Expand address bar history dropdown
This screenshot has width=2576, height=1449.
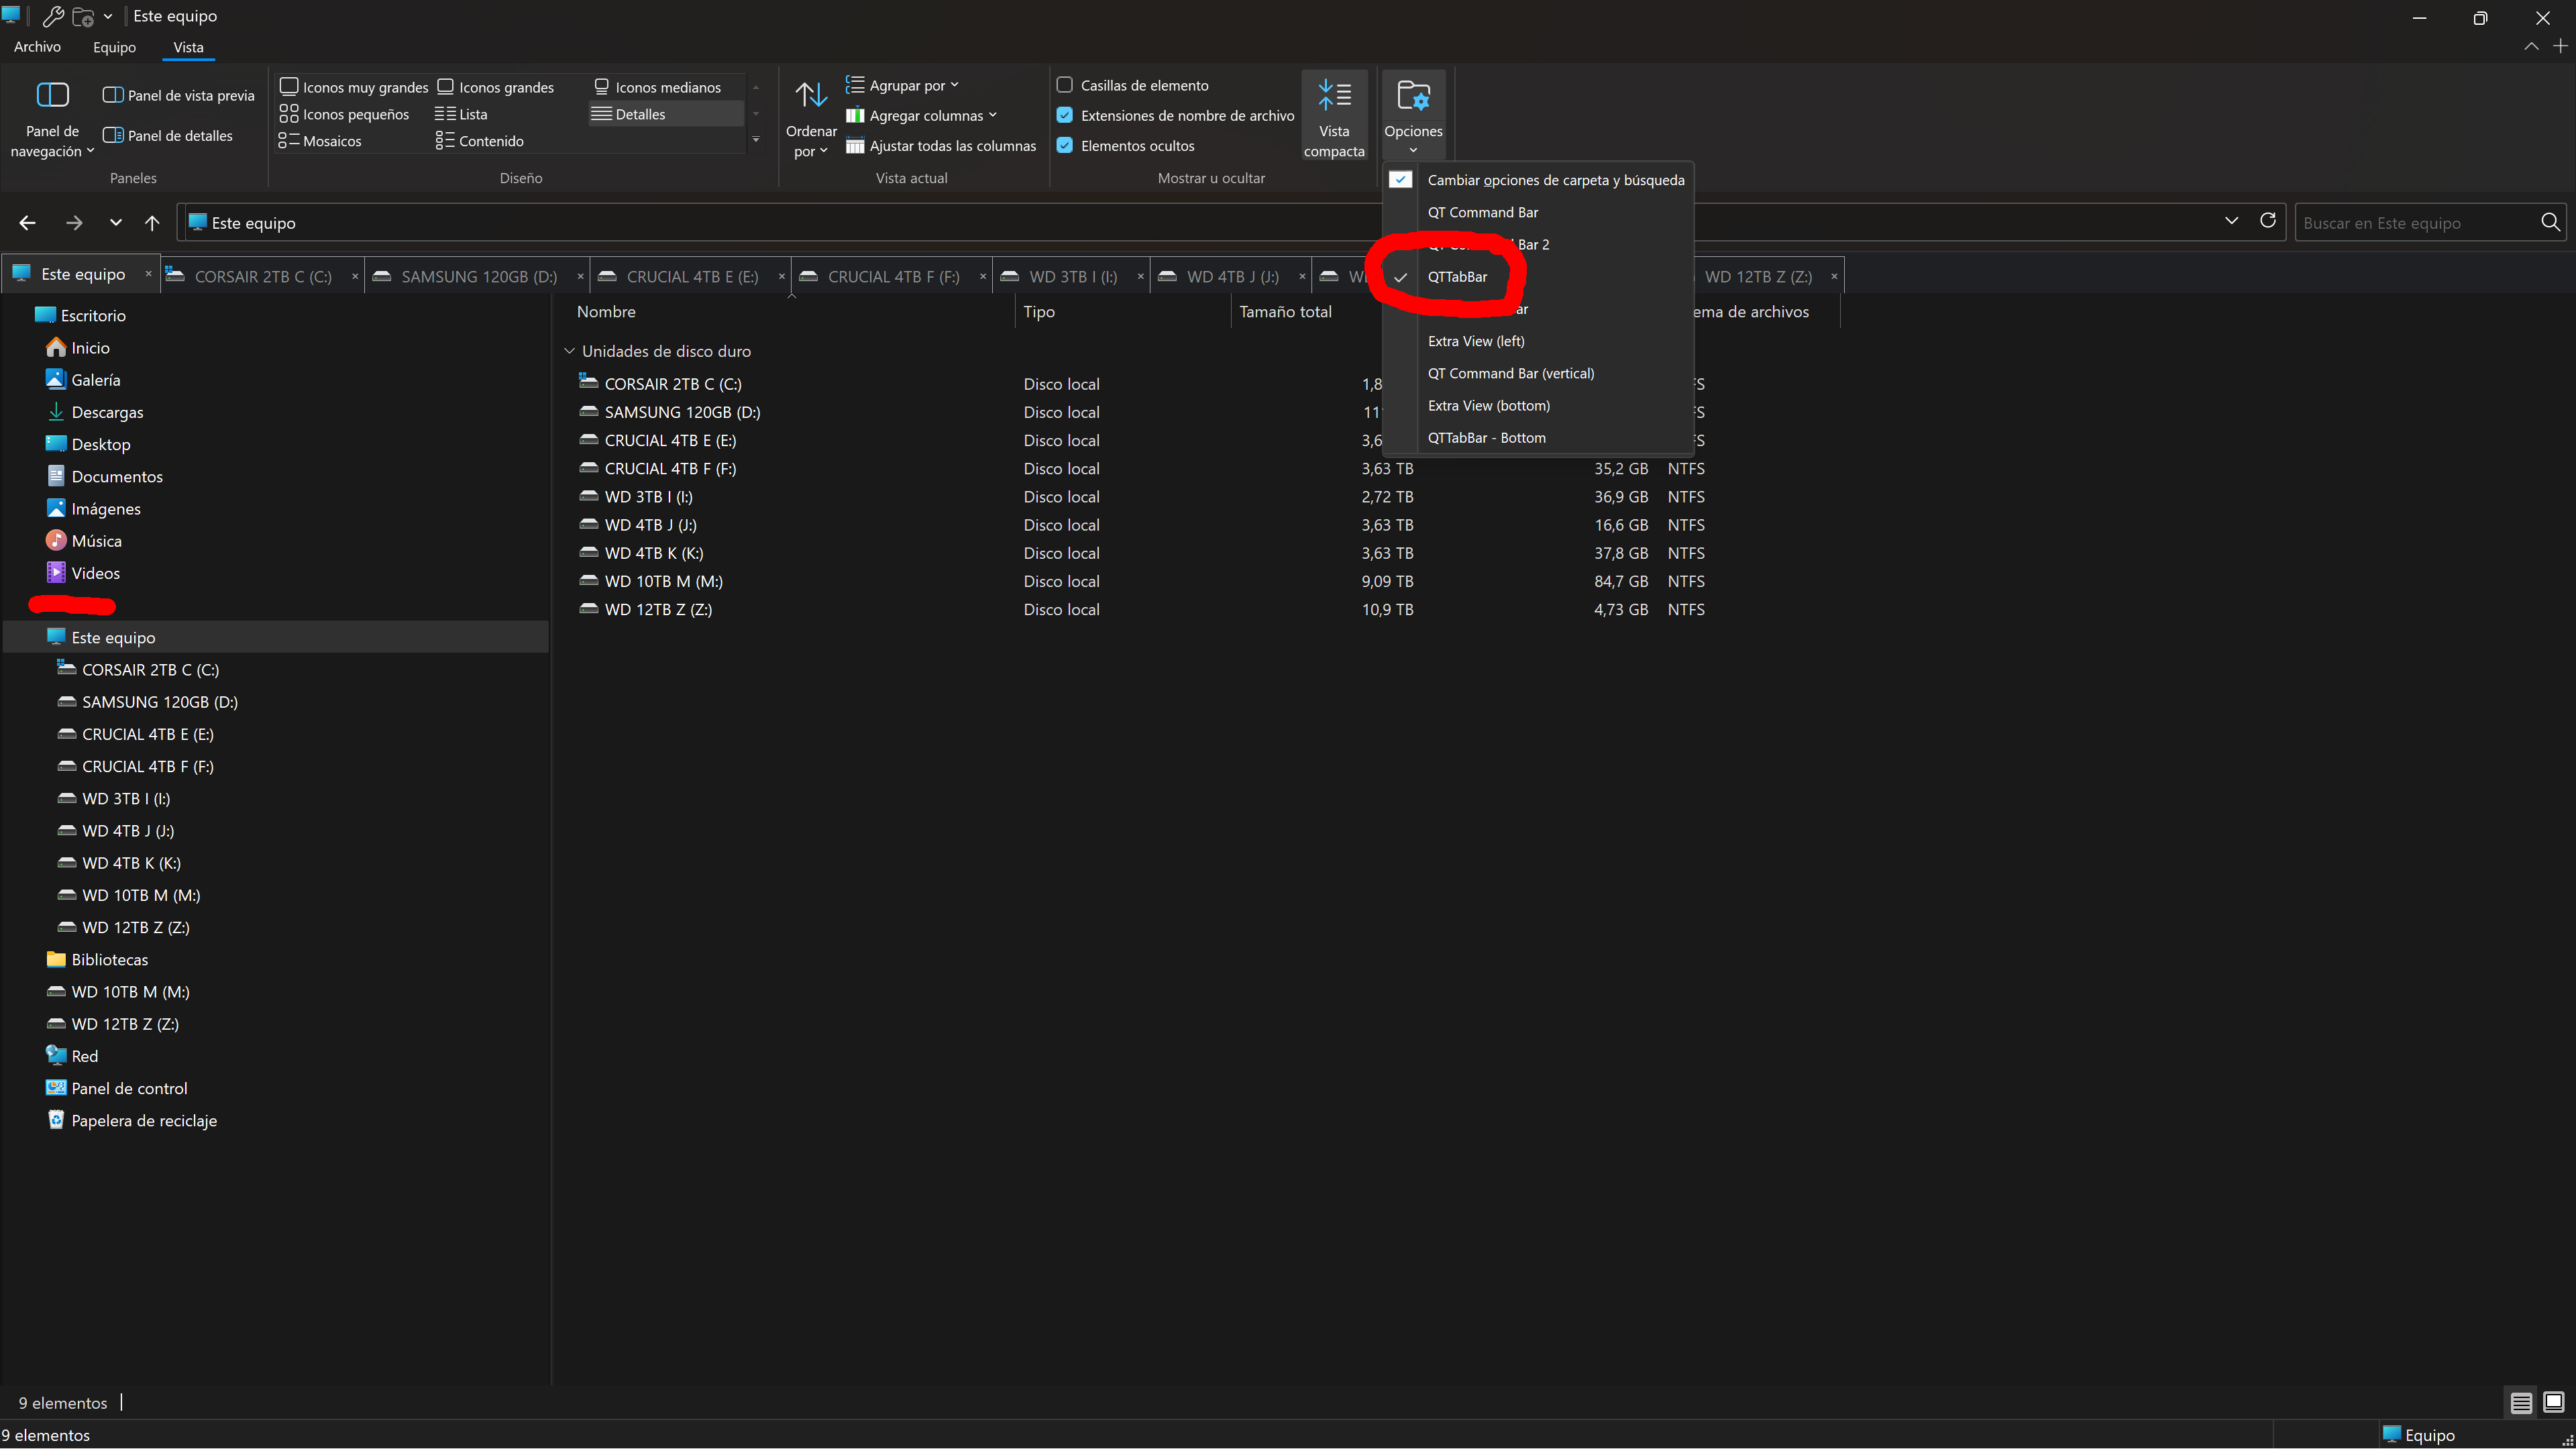click(x=2231, y=221)
